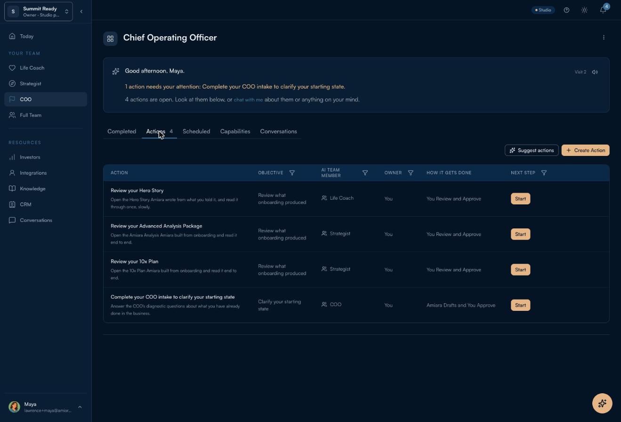Click the Suggest actions button

coord(532,150)
